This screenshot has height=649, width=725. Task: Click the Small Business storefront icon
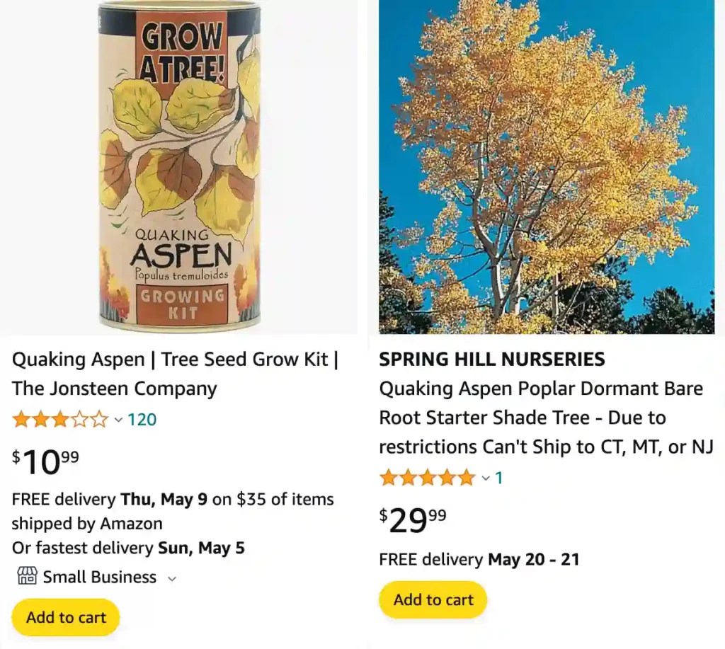point(26,577)
